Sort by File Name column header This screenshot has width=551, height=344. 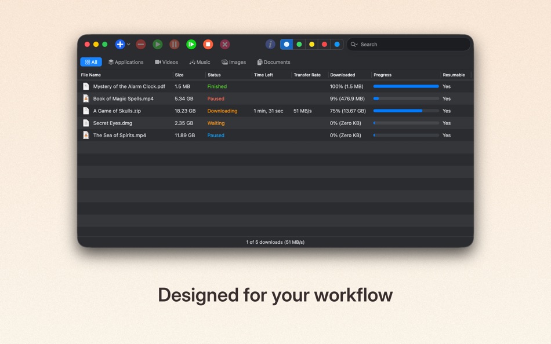(x=91, y=75)
